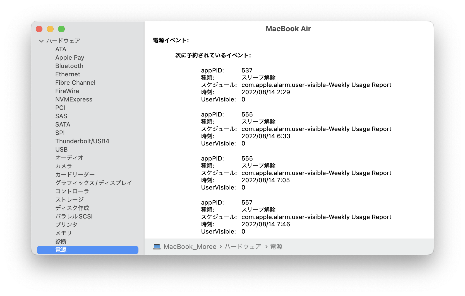Click the time 2022/08/14 6:33
465x296 pixels.
(266, 136)
